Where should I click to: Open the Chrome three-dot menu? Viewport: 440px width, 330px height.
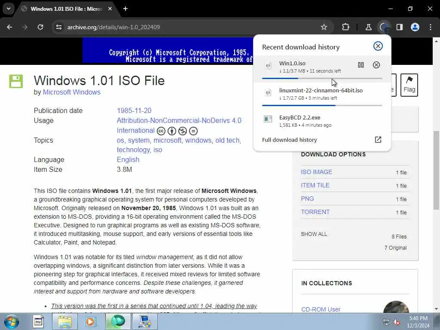pyautogui.click(x=431, y=27)
